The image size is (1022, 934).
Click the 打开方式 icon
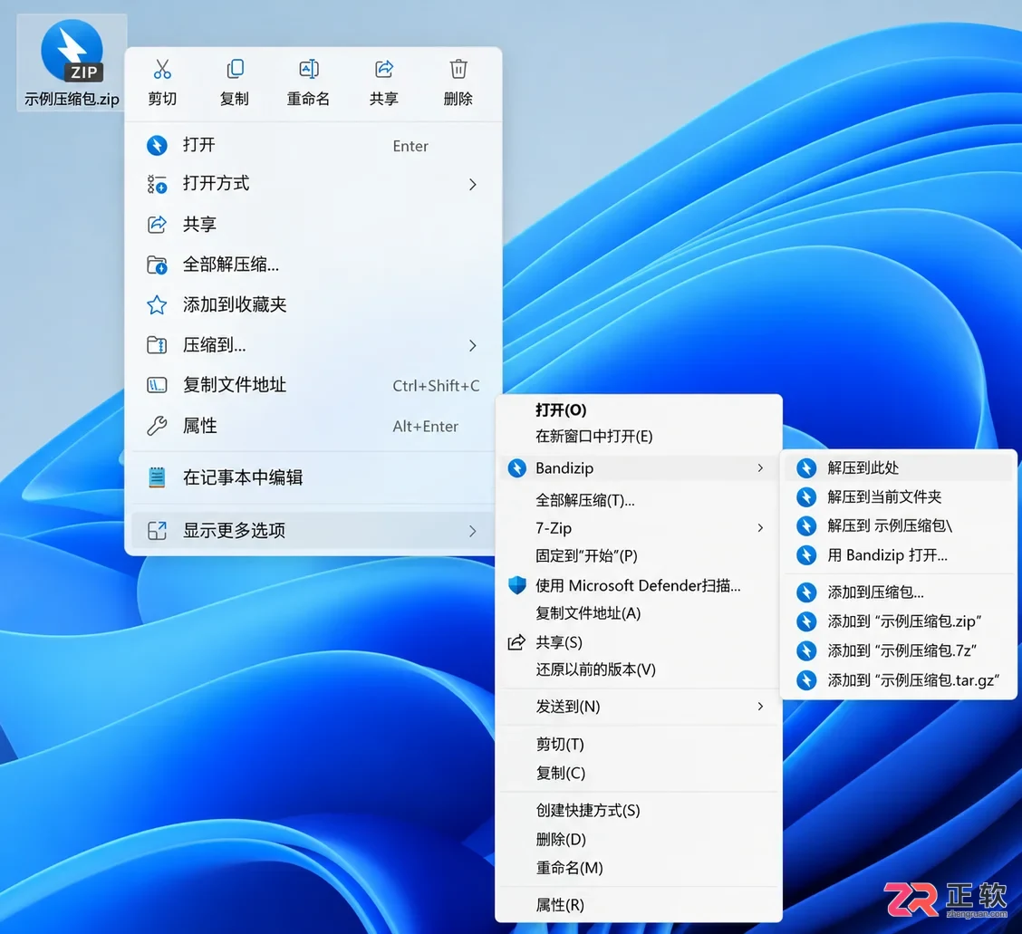point(157,185)
